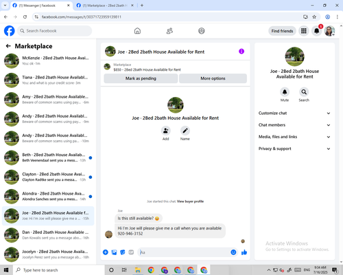The width and height of the screenshot is (343, 275).
Task: Reload the page in browser
Action: (x=25, y=16)
